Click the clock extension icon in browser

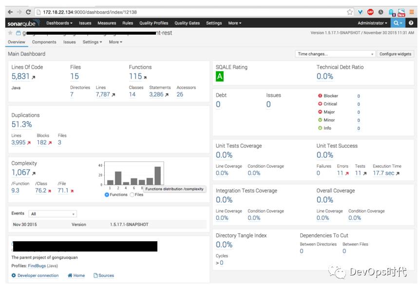(381, 12)
